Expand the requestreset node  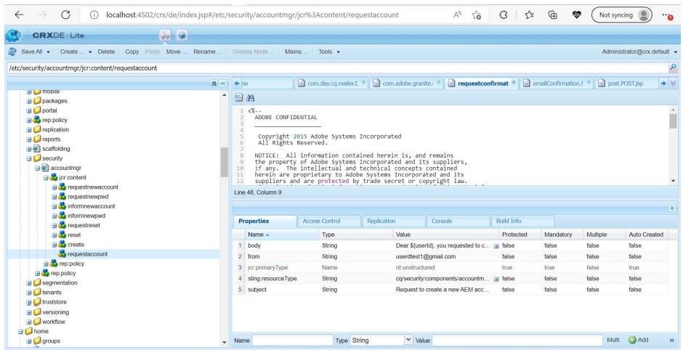click(x=54, y=226)
